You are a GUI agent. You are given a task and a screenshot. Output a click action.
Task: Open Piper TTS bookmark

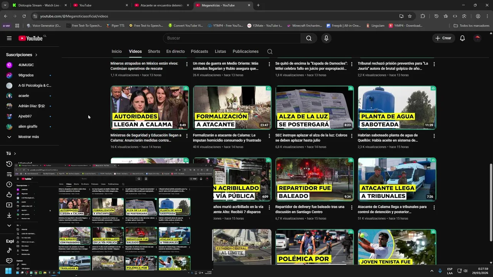click(x=115, y=26)
